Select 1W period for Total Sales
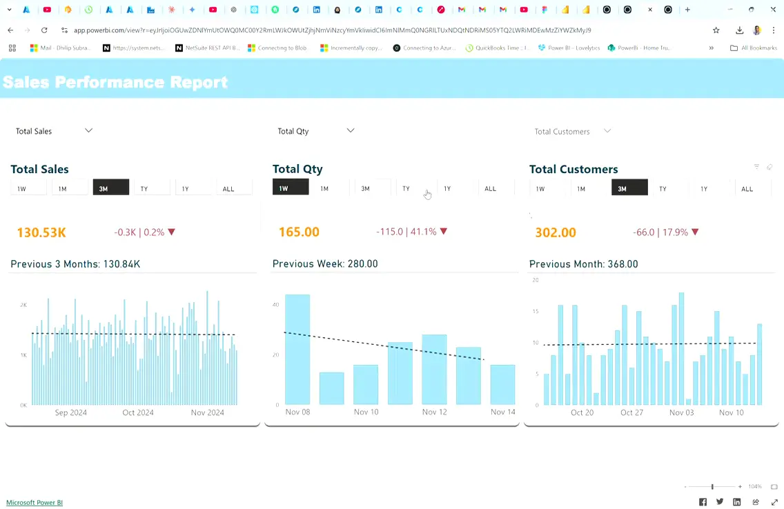This screenshot has width=784, height=509. click(x=28, y=189)
